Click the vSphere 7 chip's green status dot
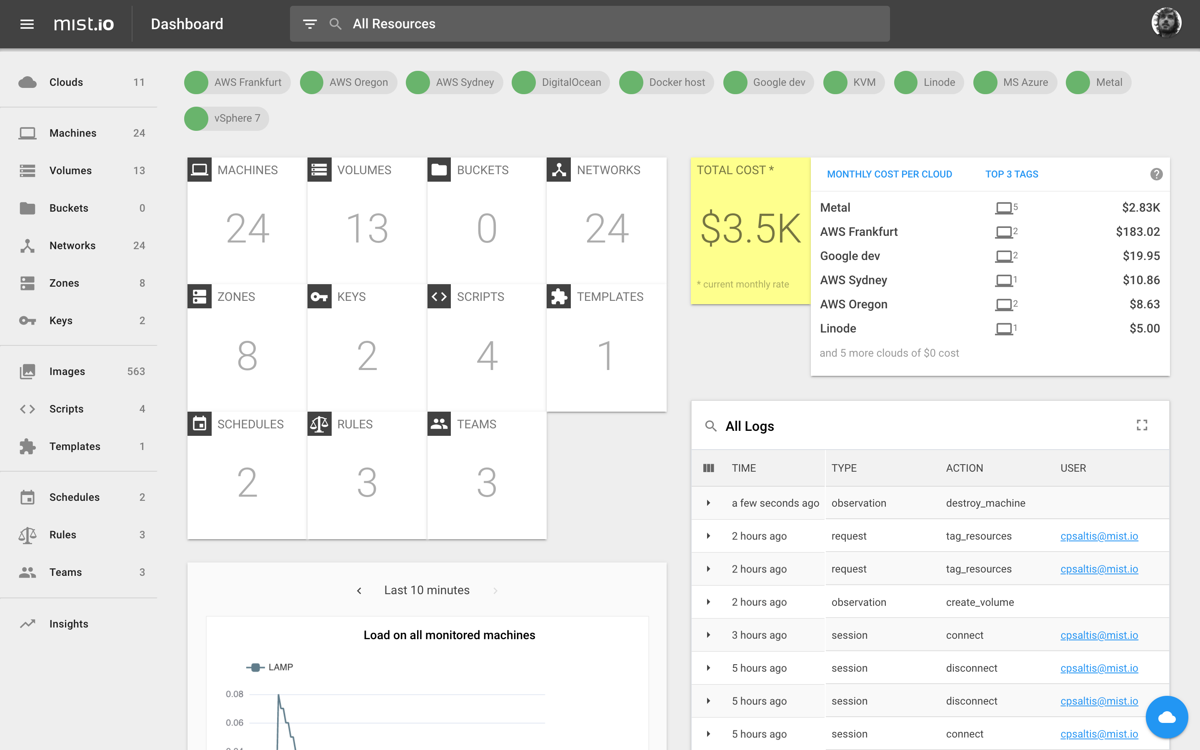This screenshot has height=750, width=1200. click(x=196, y=119)
